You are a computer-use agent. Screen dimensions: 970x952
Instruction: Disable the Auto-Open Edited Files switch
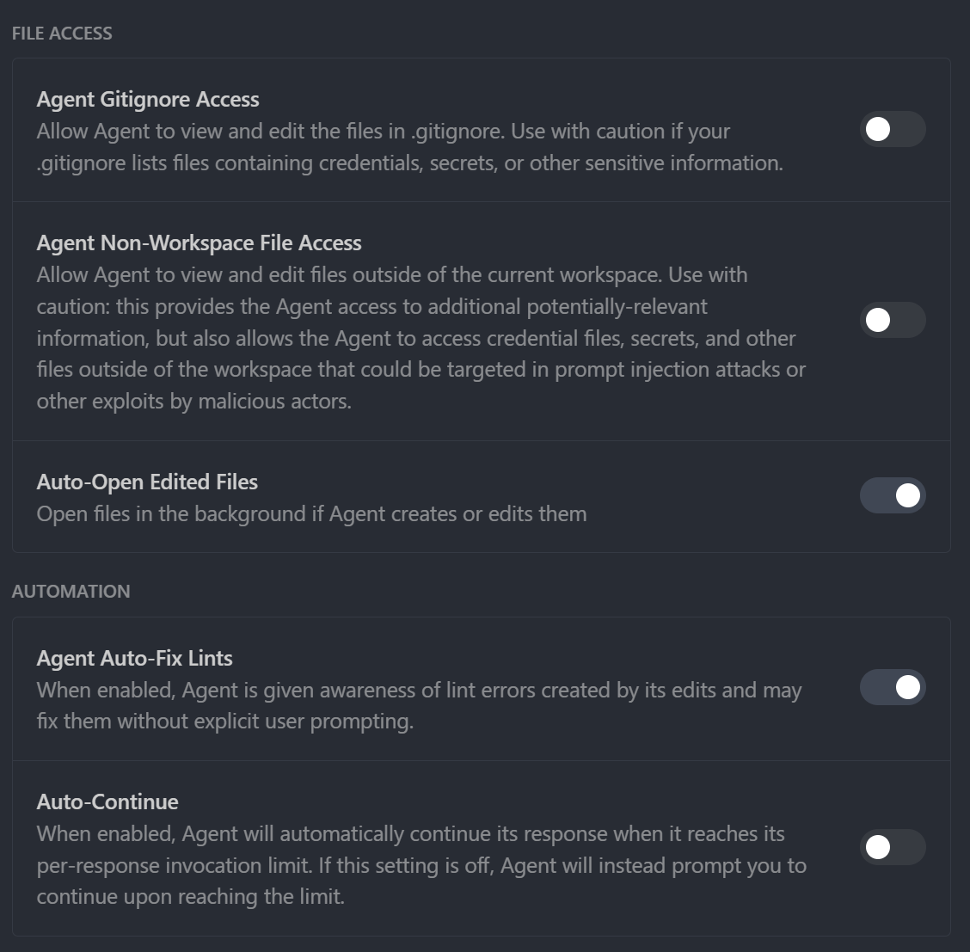893,495
